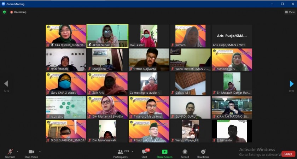Click the right page counter 1/10
The height and width of the screenshot is (159, 297).
[x=291, y=91]
